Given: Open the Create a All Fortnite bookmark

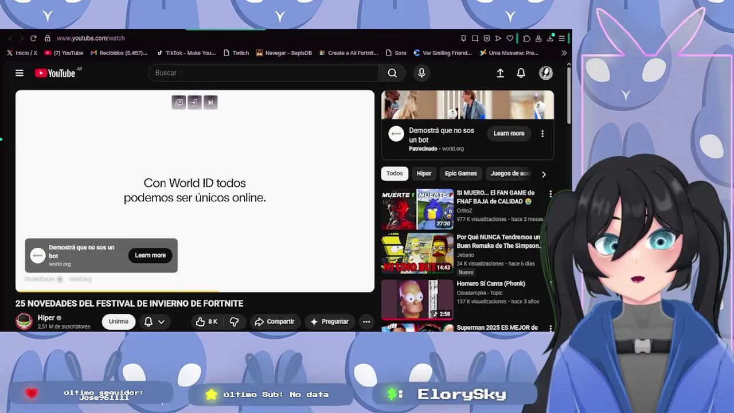Looking at the screenshot, I should pyautogui.click(x=349, y=53).
